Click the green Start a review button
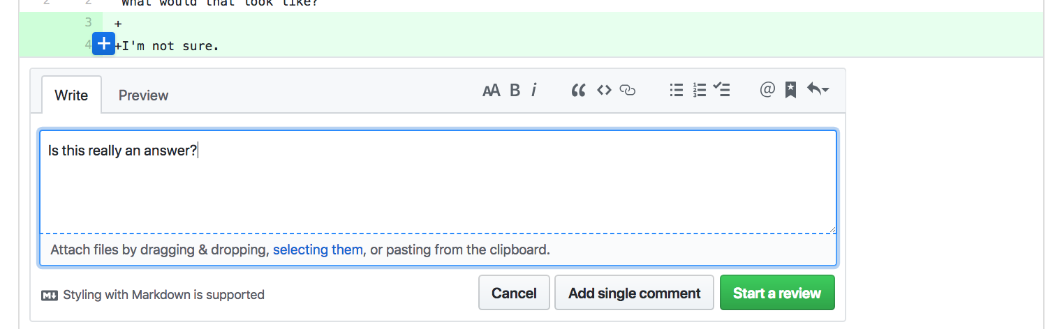Image resolution: width=1055 pixels, height=329 pixels. [777, 293]
